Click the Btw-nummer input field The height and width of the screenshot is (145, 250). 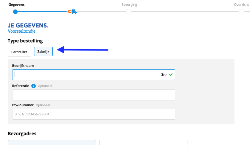(x=93, y=114)
